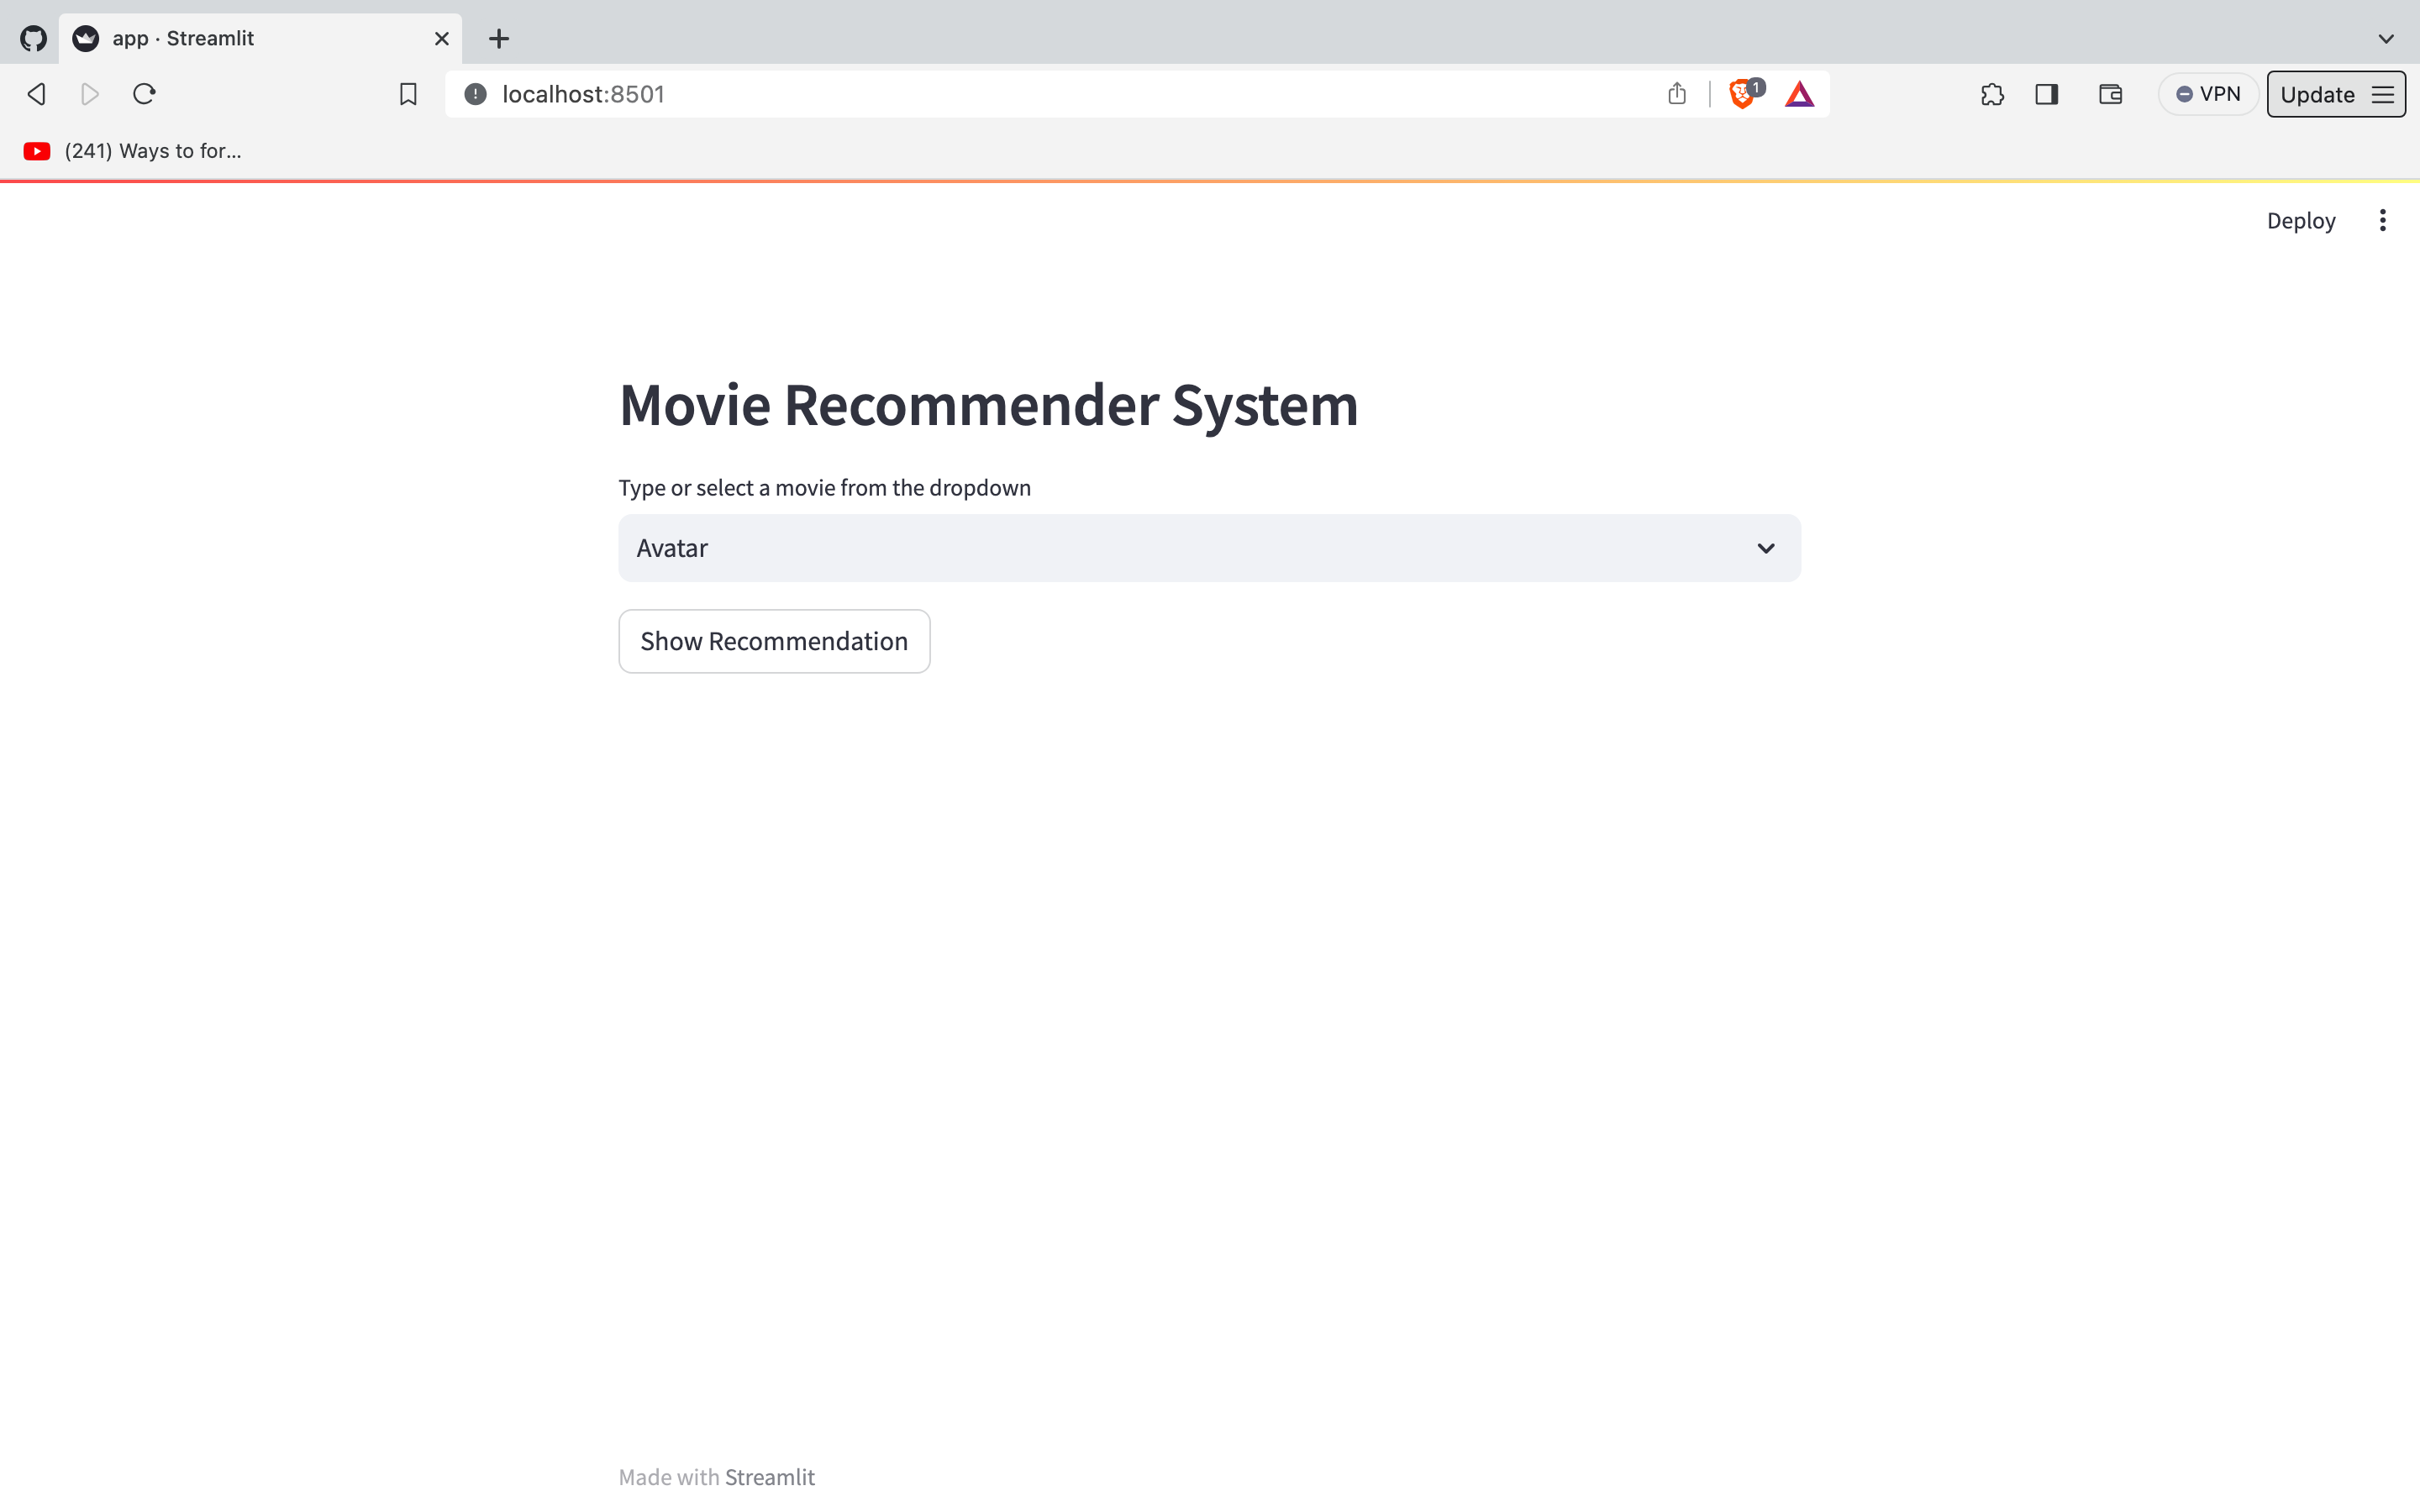Click the back navigation arrow
Image resolution: width=2420 pixels, height=1512 pixels.
(x=36, y=93)
